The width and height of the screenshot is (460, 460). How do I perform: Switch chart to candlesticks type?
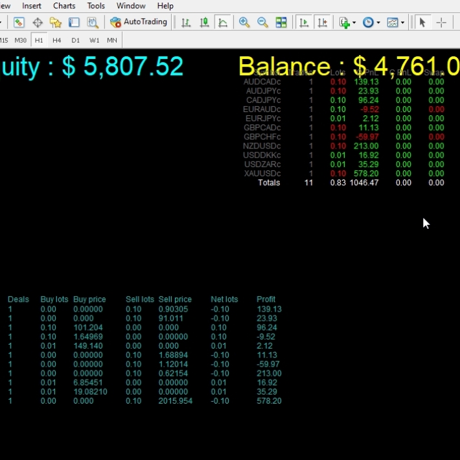[204, 22]
